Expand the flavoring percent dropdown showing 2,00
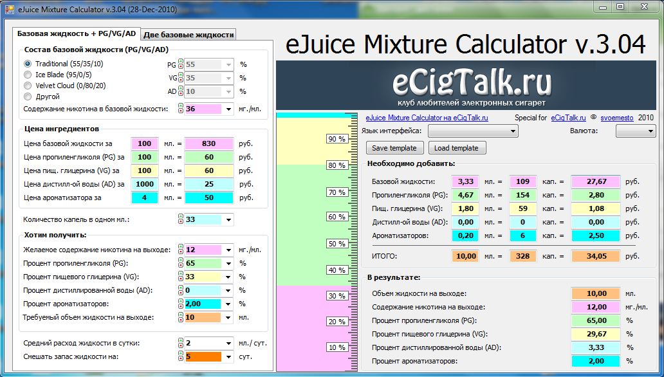Screen dimensions: 664x377 (x=228, y=304)
